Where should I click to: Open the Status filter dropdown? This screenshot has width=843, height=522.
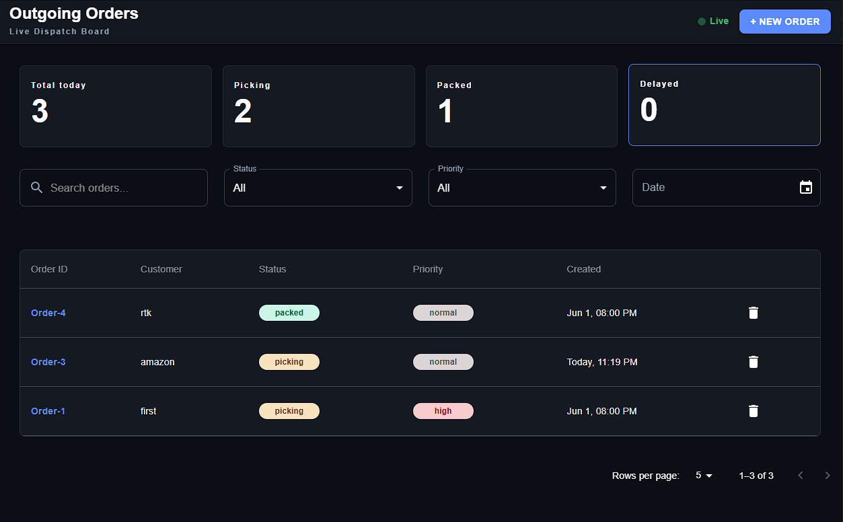(318, 188)
